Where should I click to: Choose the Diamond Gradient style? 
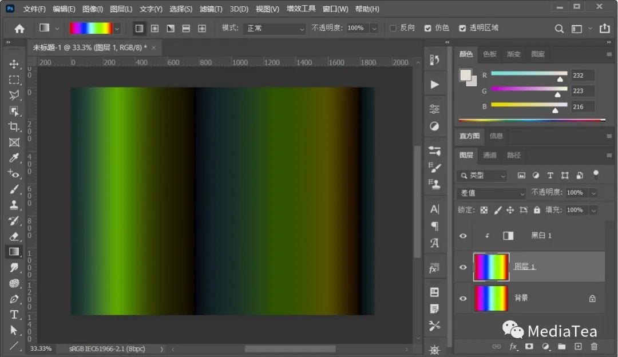click(202, 29)
